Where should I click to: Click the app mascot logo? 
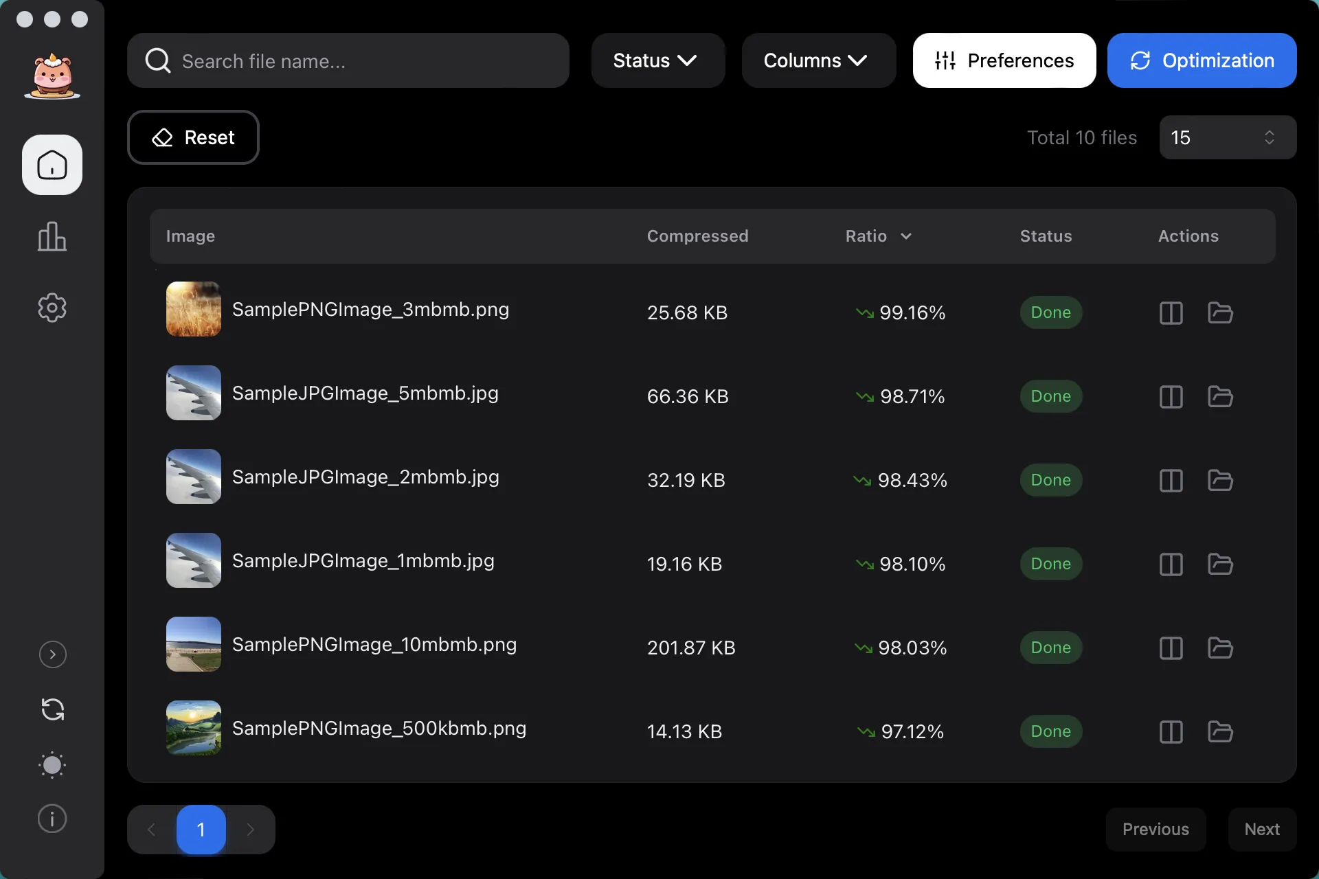[52, 76]
